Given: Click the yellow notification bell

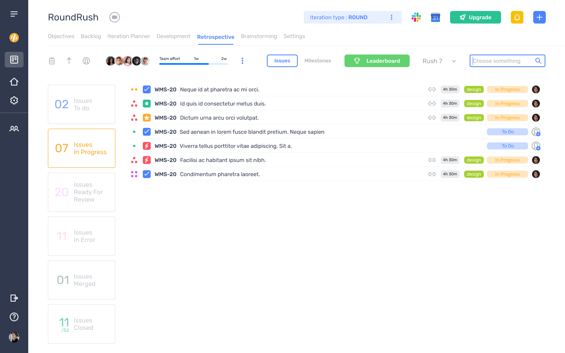Looking at the screenshot, I should [x=517, y=17].
